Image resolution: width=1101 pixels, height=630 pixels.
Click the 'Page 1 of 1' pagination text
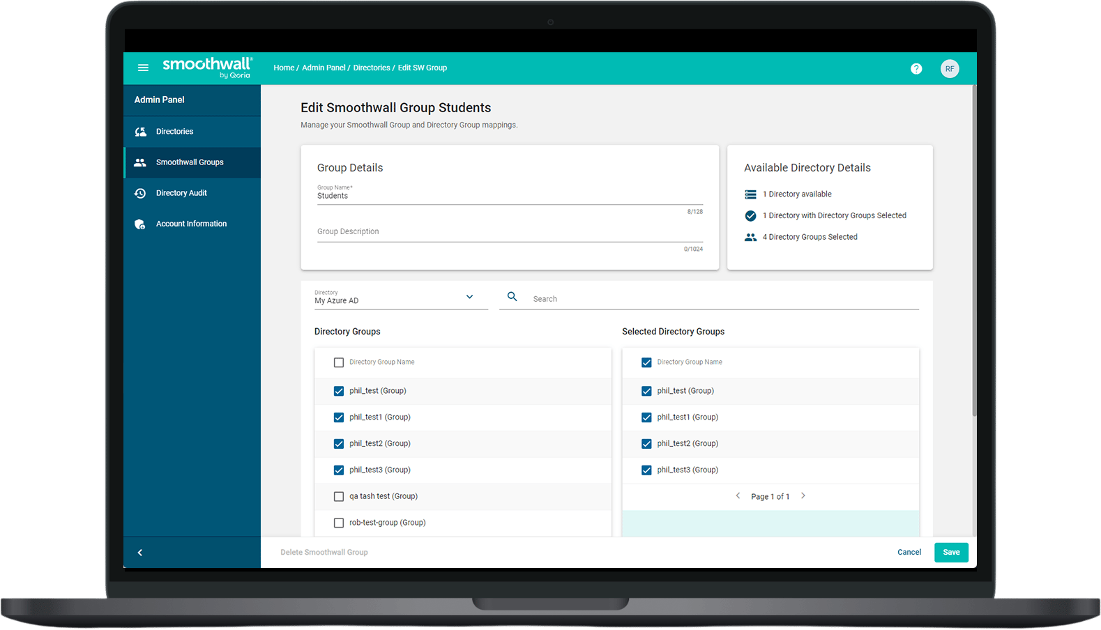[x=770, y=497]
